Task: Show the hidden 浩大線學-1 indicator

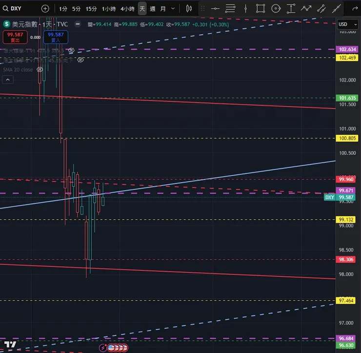Action: tap(71, 50)
